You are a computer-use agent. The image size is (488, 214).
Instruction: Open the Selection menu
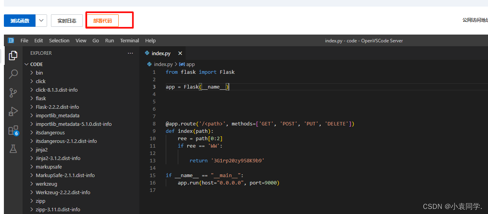click(59, 40)
